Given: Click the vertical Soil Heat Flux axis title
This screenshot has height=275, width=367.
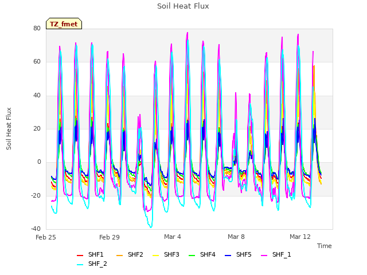Looking at the screenshot, I should (9, 128).
